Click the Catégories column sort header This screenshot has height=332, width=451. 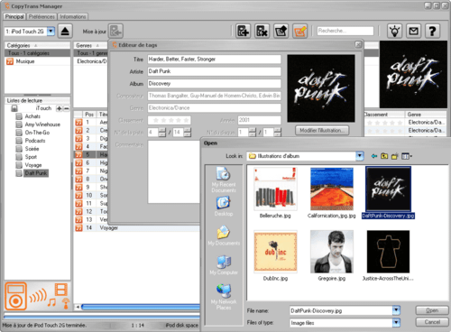[37, 46]
